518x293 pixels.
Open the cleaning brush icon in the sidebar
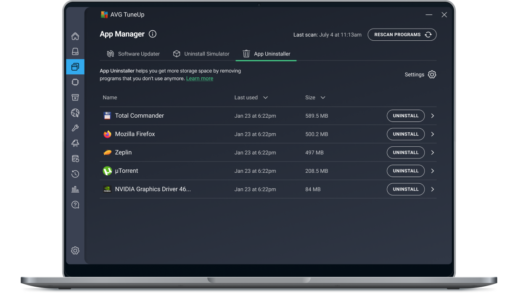(x=75, y=143)
